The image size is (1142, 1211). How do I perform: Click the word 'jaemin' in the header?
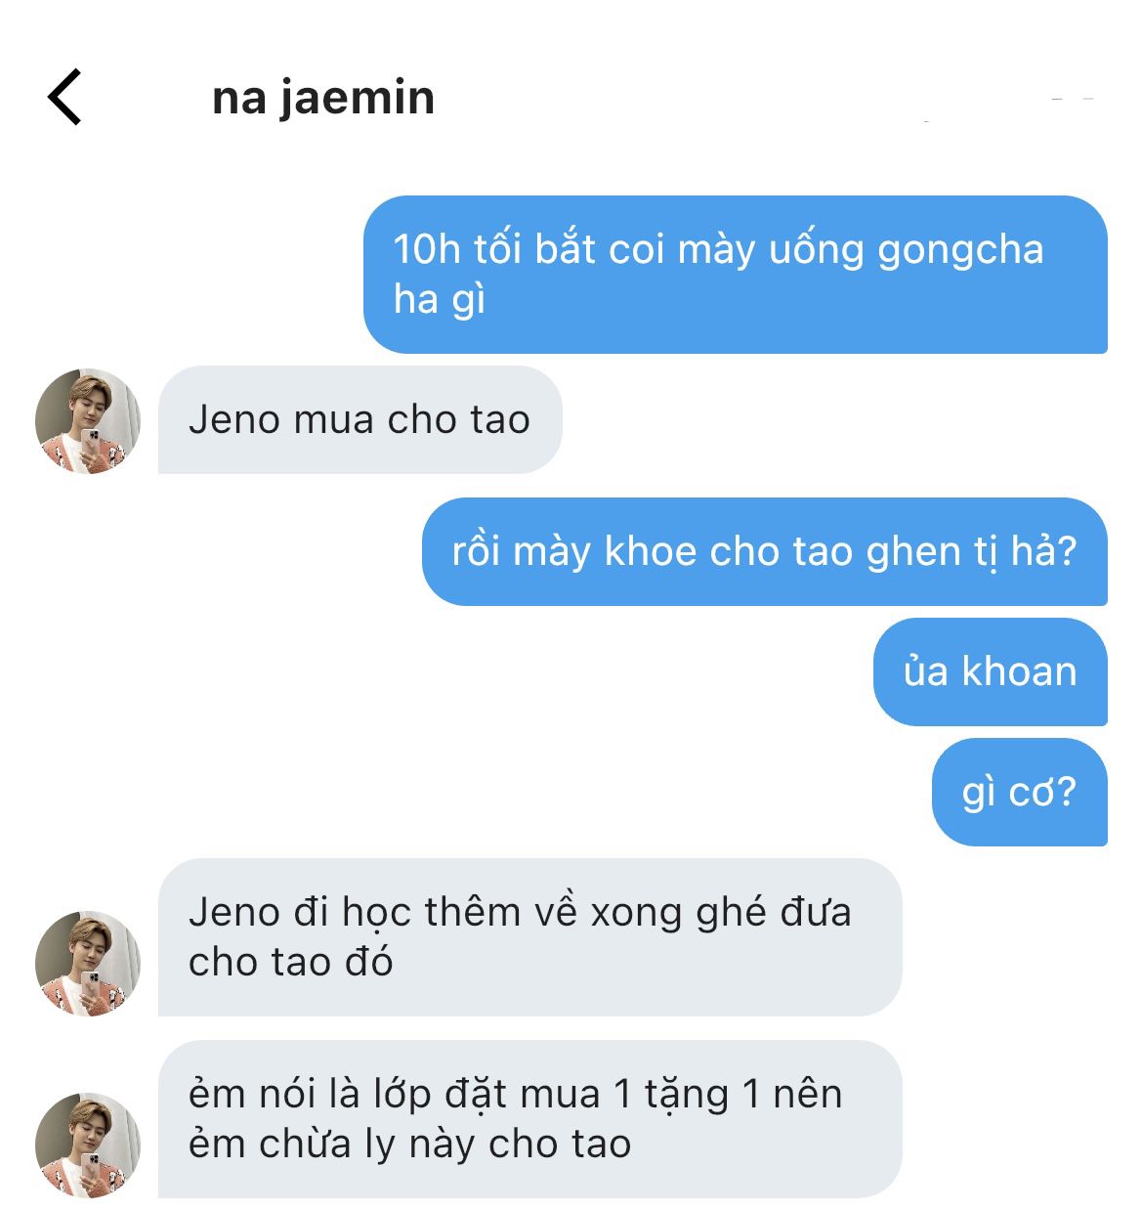click(358, 99)
